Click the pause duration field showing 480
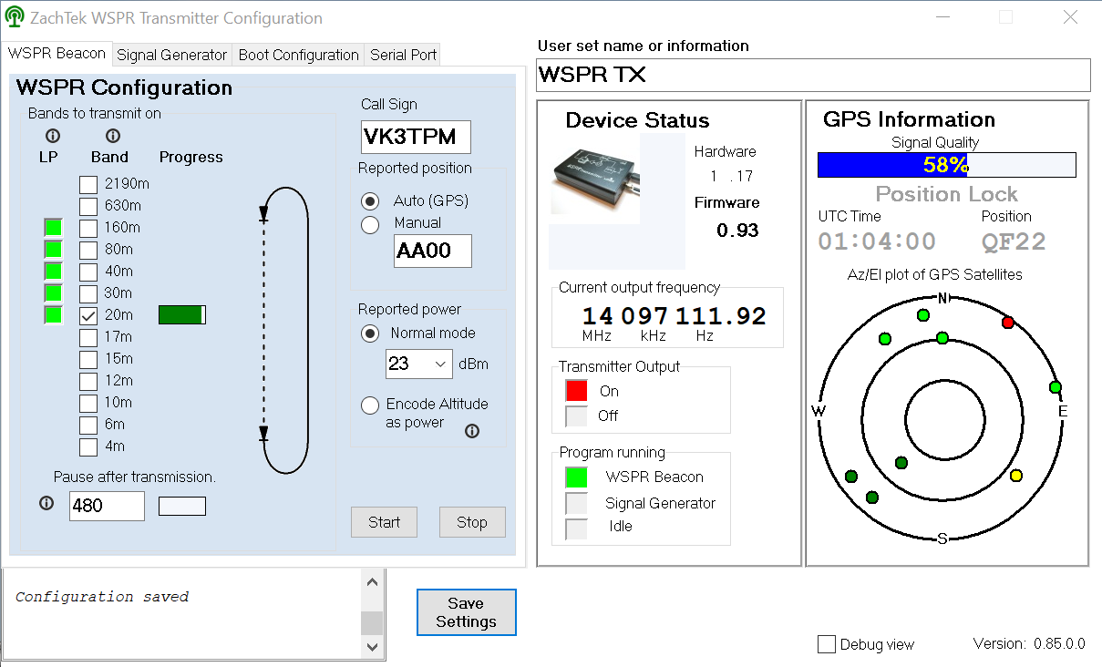Viewport: 1102px width, 667px height. [x=107, y=506]
